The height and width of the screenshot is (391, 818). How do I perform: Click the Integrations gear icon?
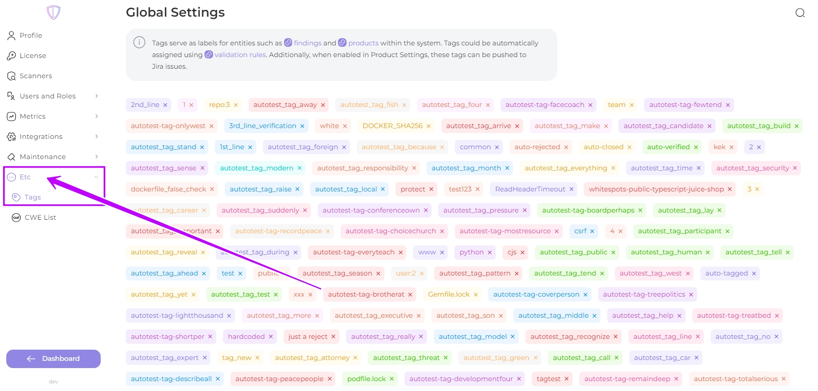click(x=11, y=137)
